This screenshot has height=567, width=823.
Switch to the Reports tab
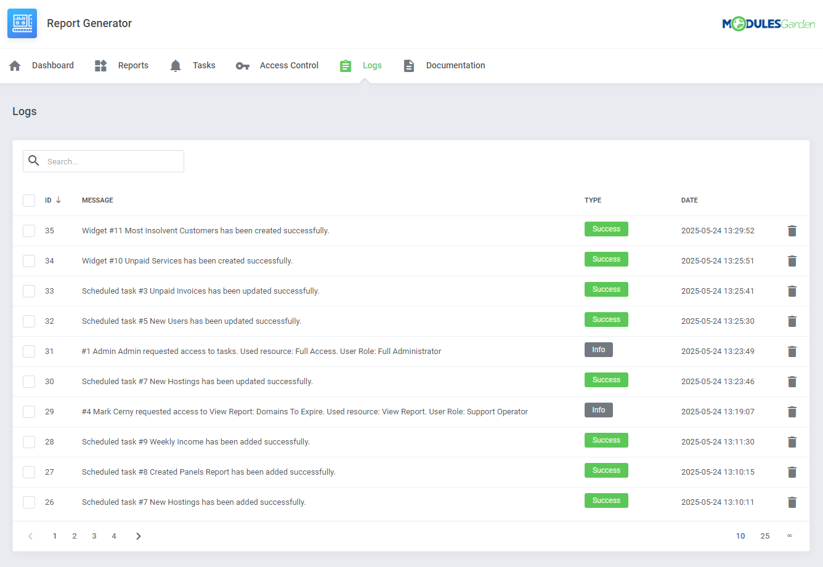(132, 65)
